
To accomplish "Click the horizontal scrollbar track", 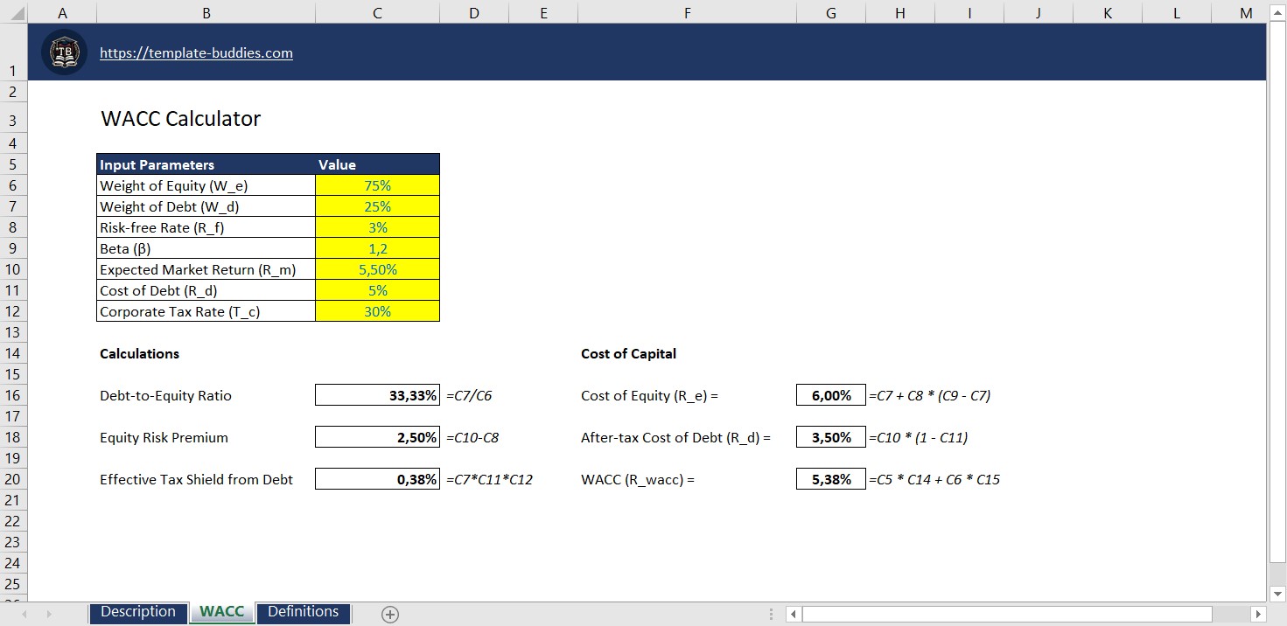I will [1006, 613].
